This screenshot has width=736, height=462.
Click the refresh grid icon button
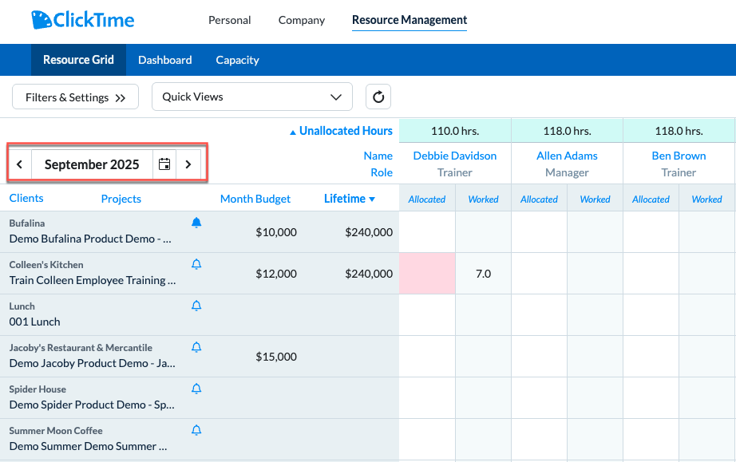(378, 97)
